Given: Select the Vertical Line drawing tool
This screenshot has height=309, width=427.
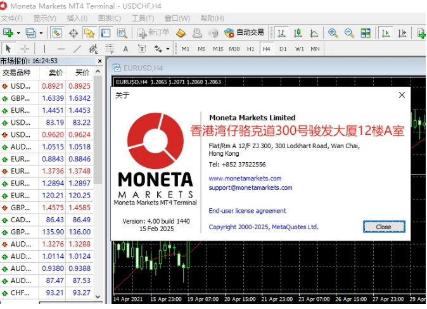Looking at the screenshot, I should [44, 49].
